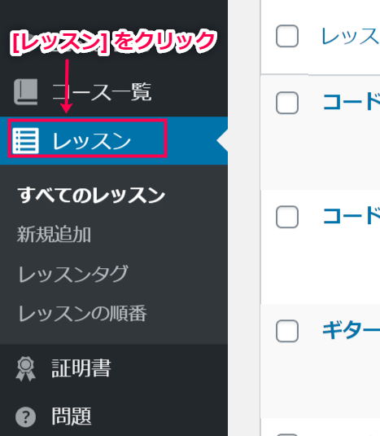
Task: Sort by the レッス column header
Action: 350,36
